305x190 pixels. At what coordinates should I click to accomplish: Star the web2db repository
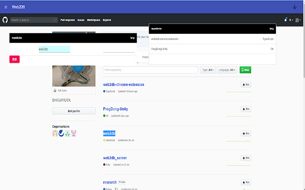(246, 133)
